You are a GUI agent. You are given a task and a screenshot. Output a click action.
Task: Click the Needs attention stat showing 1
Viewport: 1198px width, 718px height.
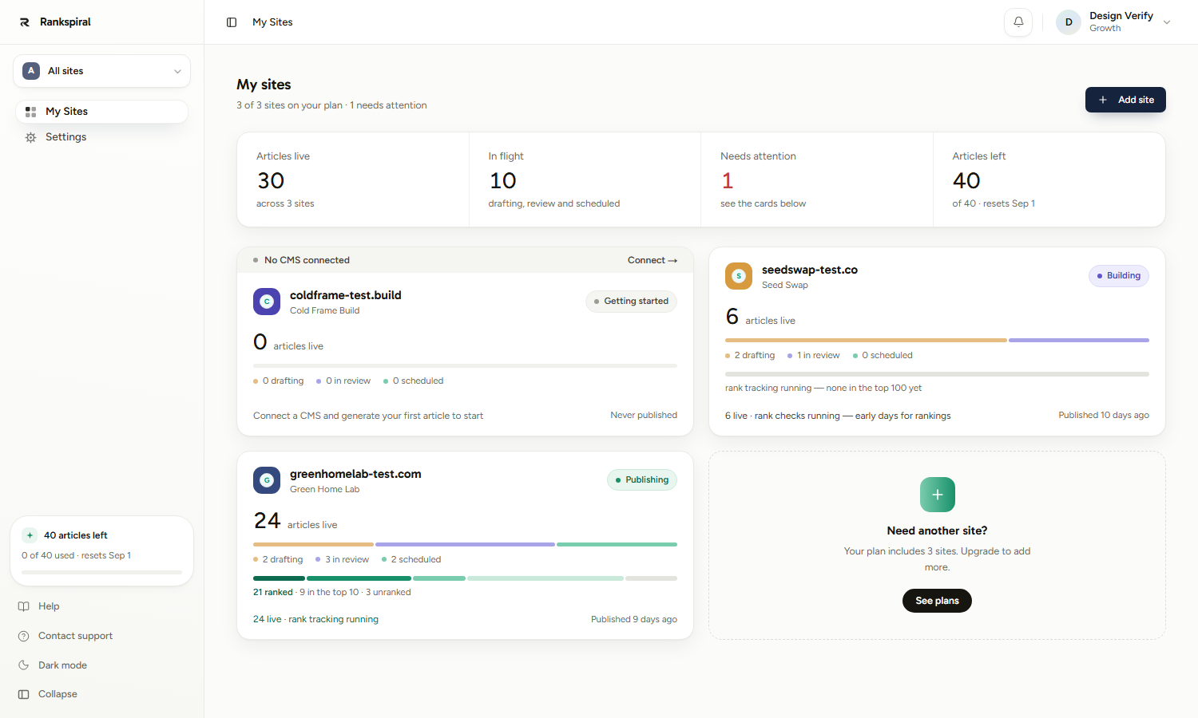tap(817, 179)
